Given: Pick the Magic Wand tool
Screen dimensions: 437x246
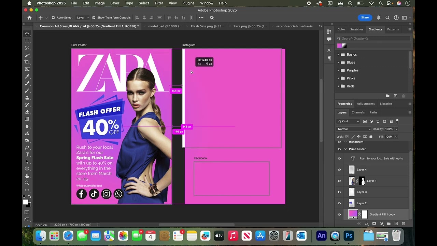Looking at the screenshot, I should tap(27, 55).
